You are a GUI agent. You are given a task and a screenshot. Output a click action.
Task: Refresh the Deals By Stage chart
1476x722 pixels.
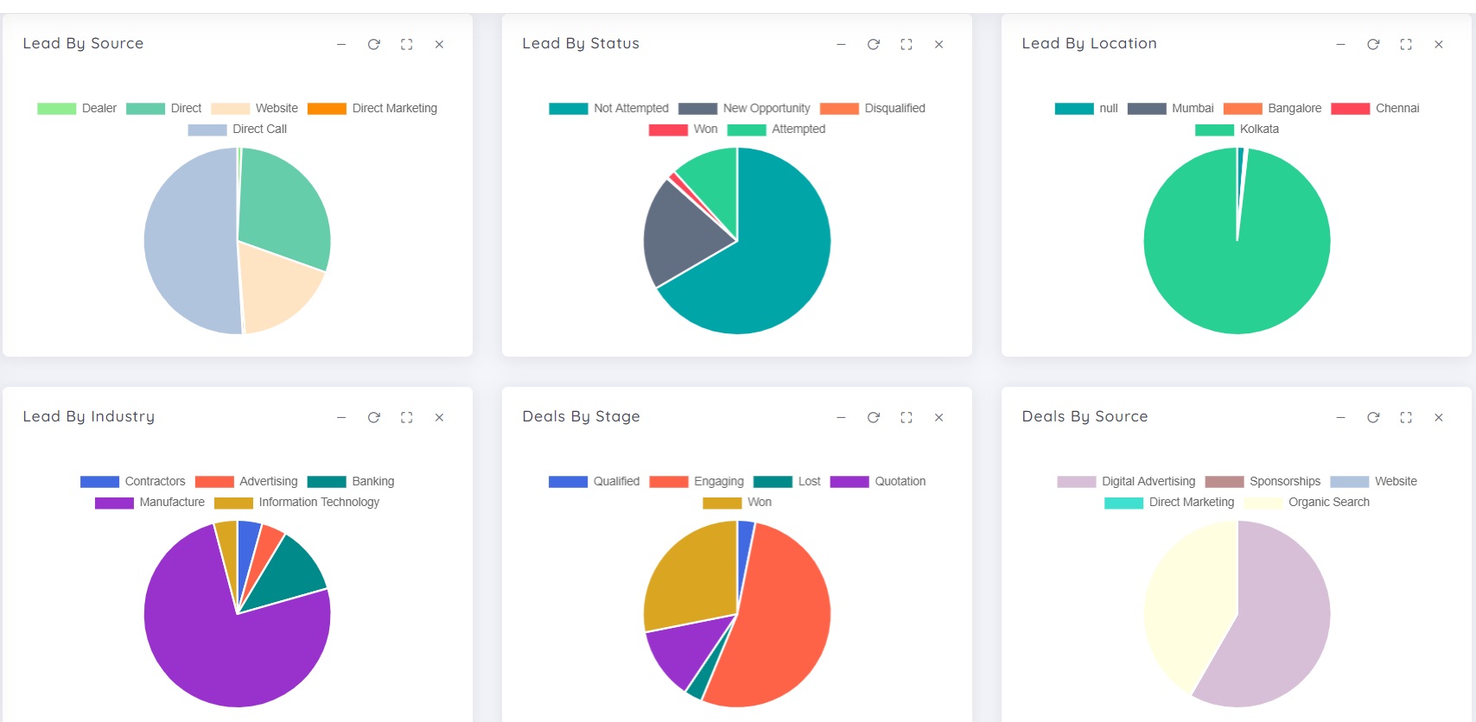874,417
